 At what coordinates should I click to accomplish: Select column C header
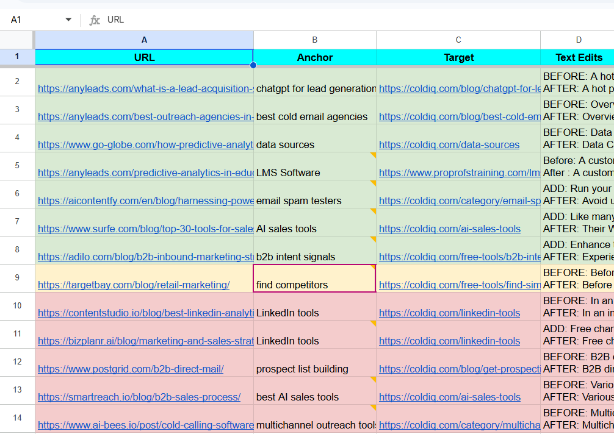pyautogui.click(x=458, y=40)
